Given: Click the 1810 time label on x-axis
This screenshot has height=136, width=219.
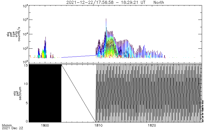Looking at the screenshot, I should tap(99, 125).
